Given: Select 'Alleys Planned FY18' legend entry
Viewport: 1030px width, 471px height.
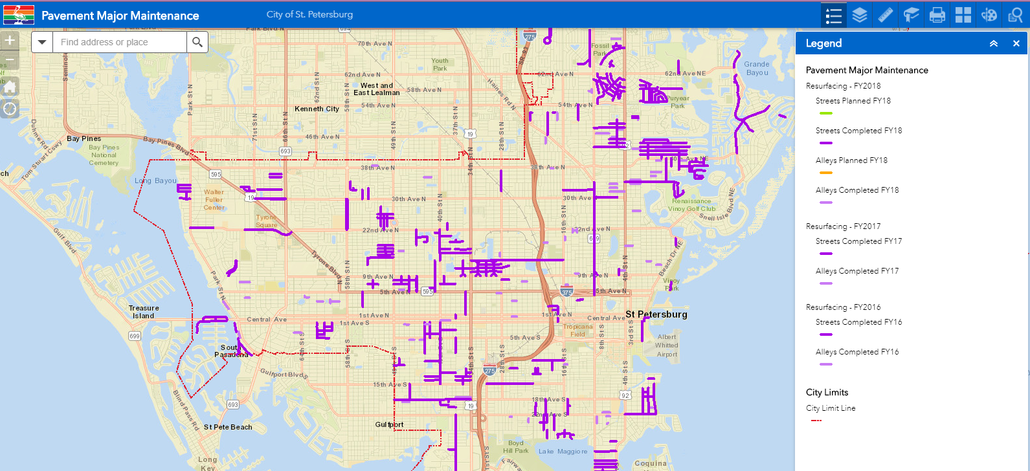Looking at the screenshot, I should click(851, 160).
